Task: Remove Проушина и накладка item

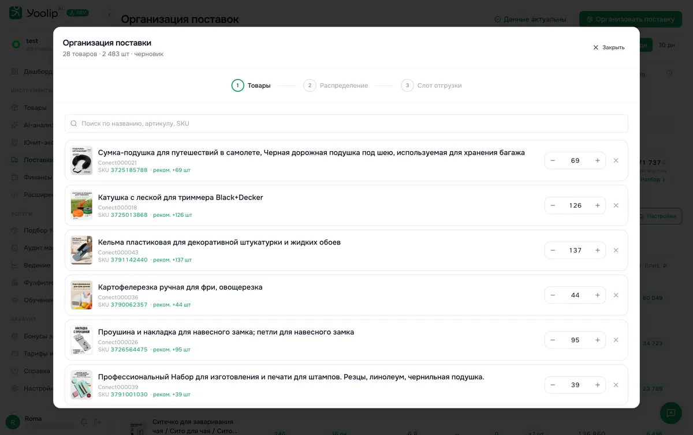Action: click(616, 340)
